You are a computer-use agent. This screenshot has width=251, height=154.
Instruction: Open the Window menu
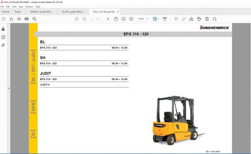29,7
